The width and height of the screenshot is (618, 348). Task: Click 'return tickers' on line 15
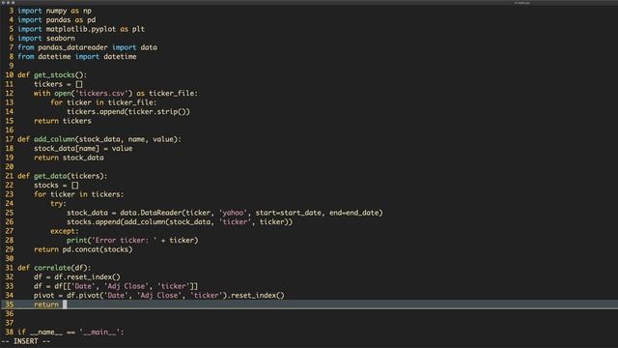pos(63,121)
